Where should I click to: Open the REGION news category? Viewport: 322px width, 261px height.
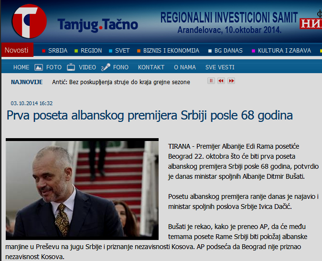pyautogui.click(x=91, y=51)
